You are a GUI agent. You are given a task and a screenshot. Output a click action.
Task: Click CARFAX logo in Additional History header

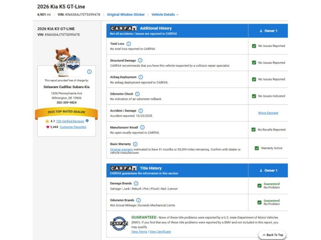123,28
